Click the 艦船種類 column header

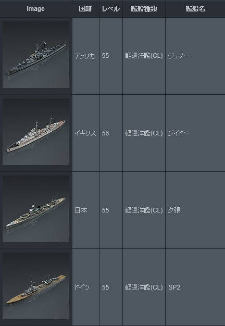point(144,9)
